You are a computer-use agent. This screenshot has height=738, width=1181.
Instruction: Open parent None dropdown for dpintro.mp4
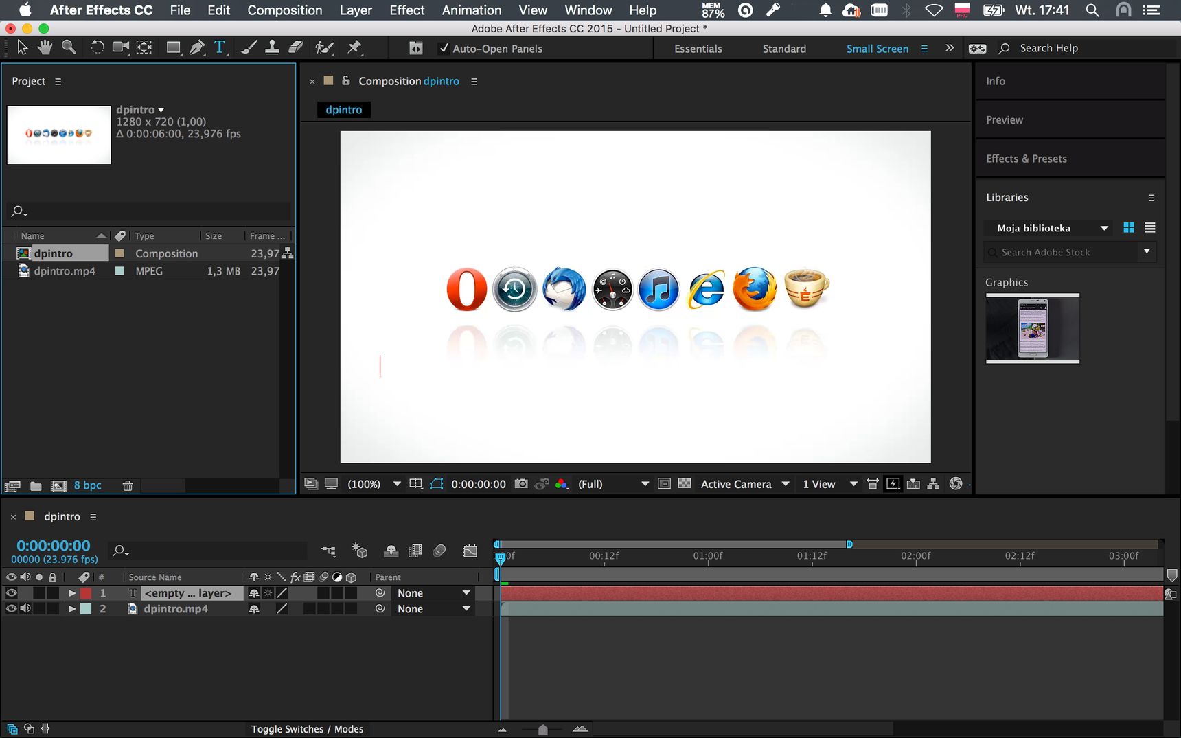coord(433,609)
